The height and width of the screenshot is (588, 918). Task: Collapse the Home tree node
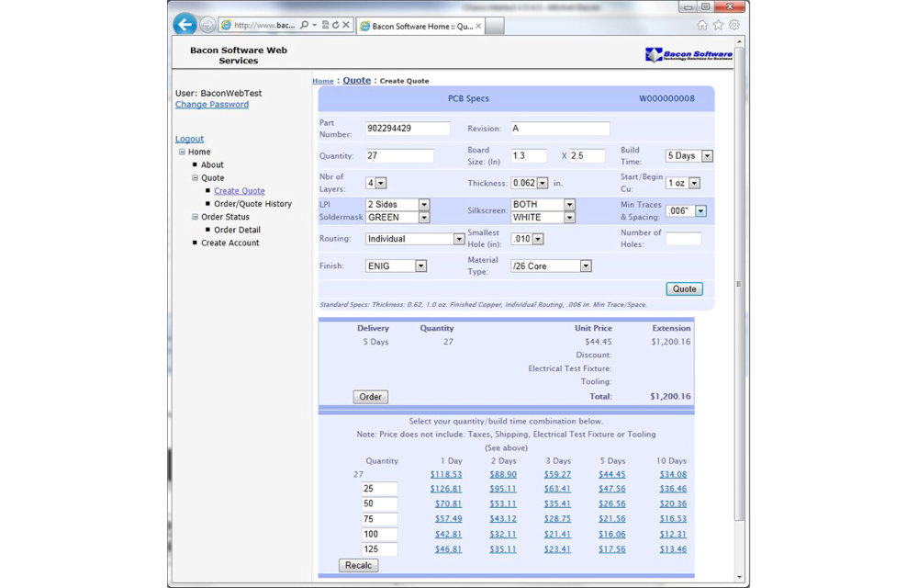tap(182, 152)
